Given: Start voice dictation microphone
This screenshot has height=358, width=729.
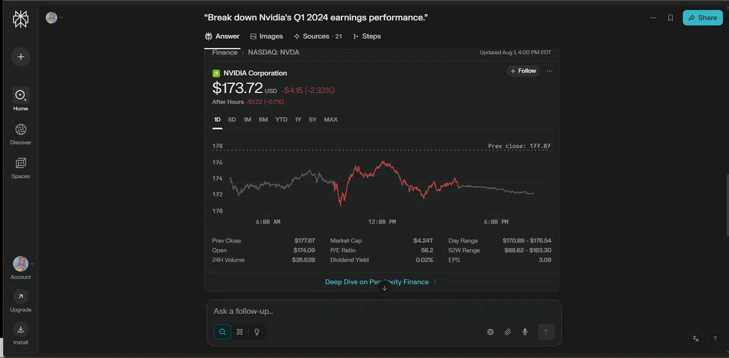Looking at the screenshot, I should pos(525,332).
